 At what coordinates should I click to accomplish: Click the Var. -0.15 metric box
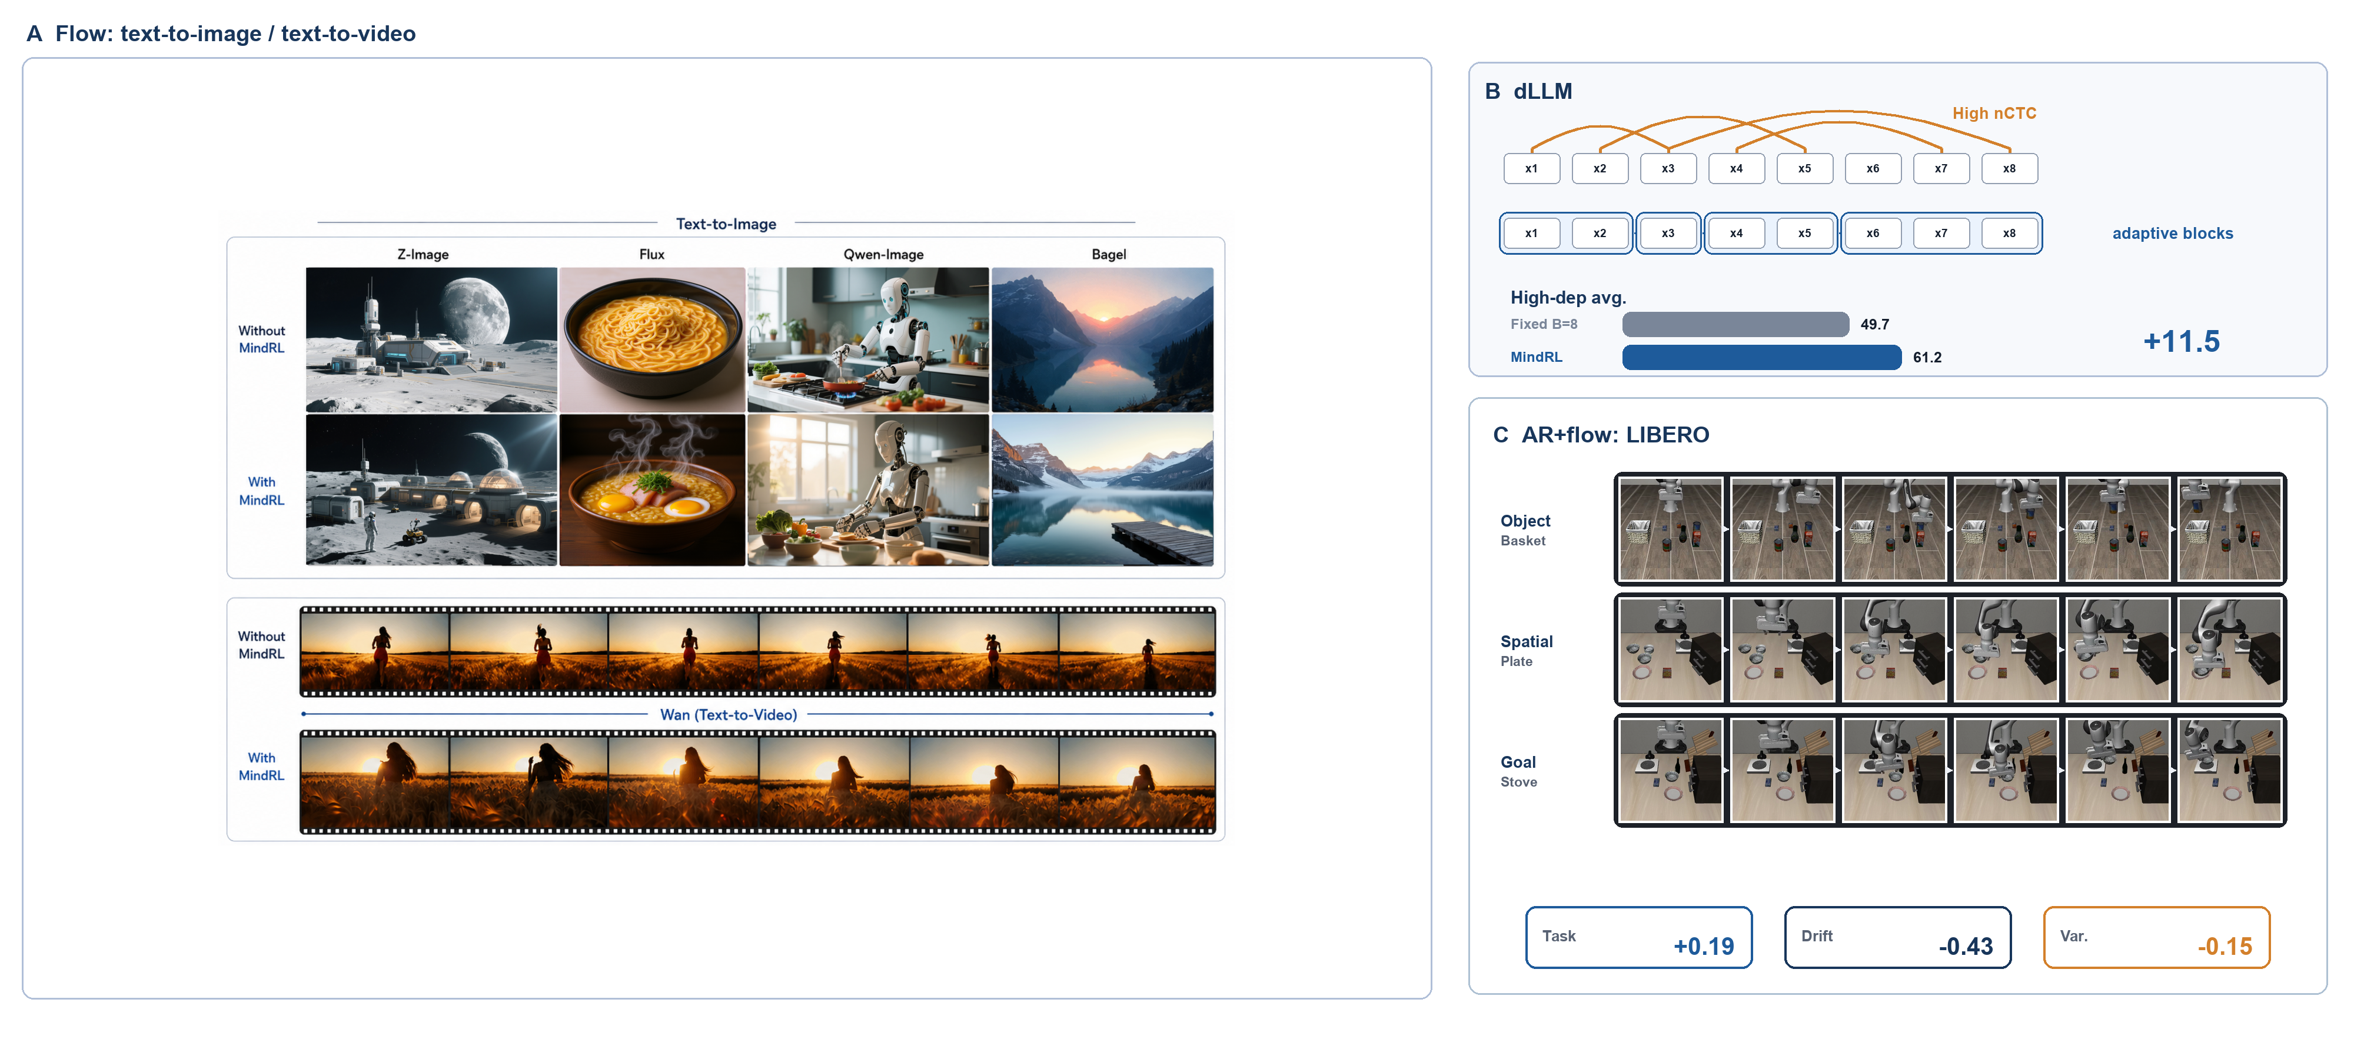tap(2157, 937)
